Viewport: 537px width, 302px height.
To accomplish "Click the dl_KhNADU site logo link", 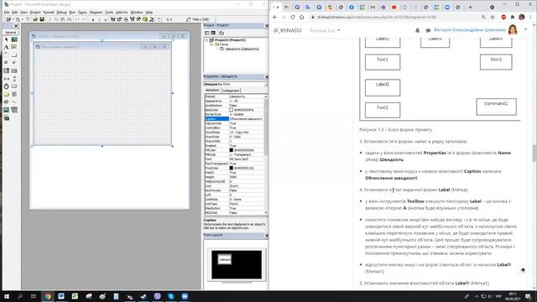I will pyautogui.click(x=287, y=30).
